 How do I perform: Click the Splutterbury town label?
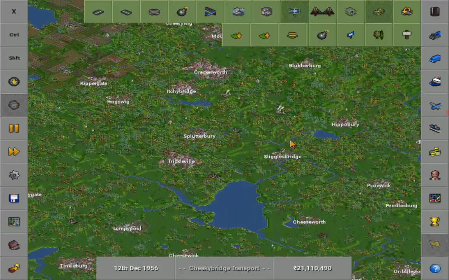[x=199, y=136]
